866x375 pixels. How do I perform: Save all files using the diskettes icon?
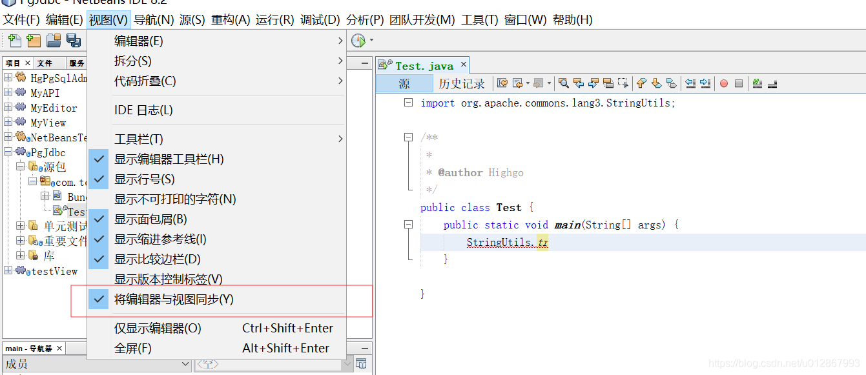(74, 40)
